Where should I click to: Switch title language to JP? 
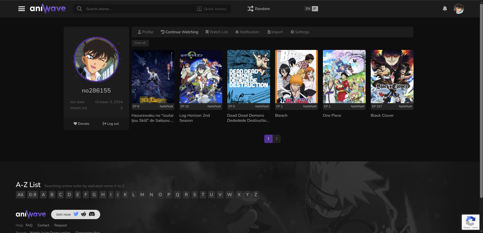(315, 9)
